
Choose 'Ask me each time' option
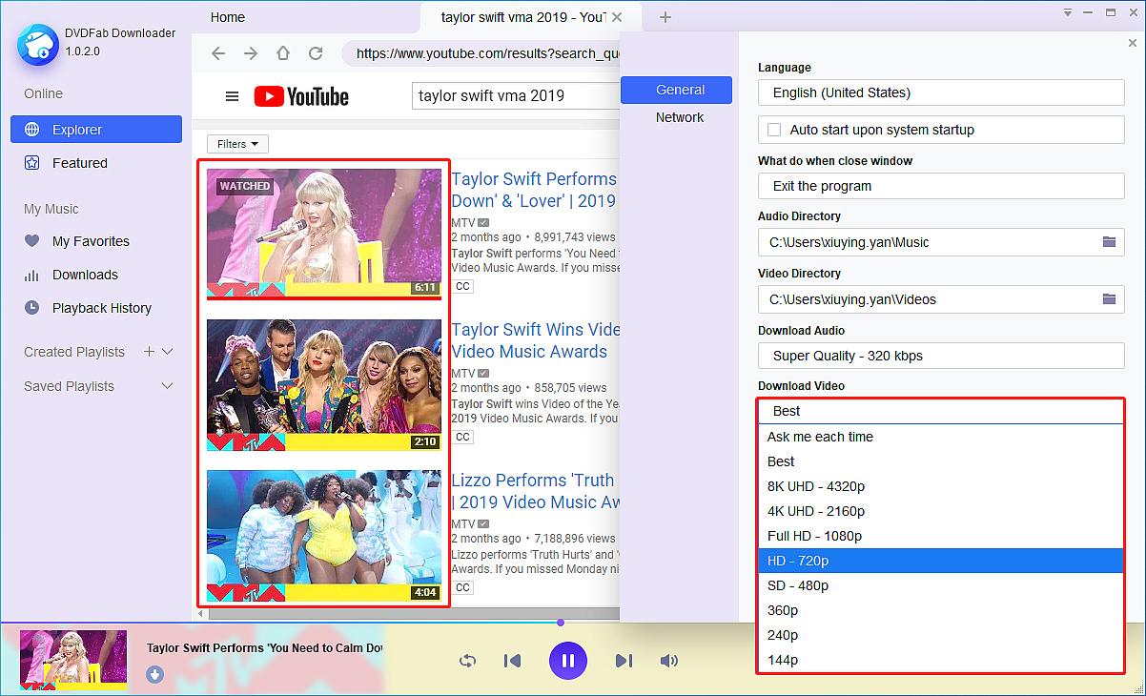click(x=941, y=437)
